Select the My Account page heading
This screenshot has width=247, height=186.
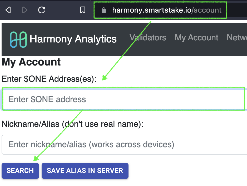[x=31, y=62]
